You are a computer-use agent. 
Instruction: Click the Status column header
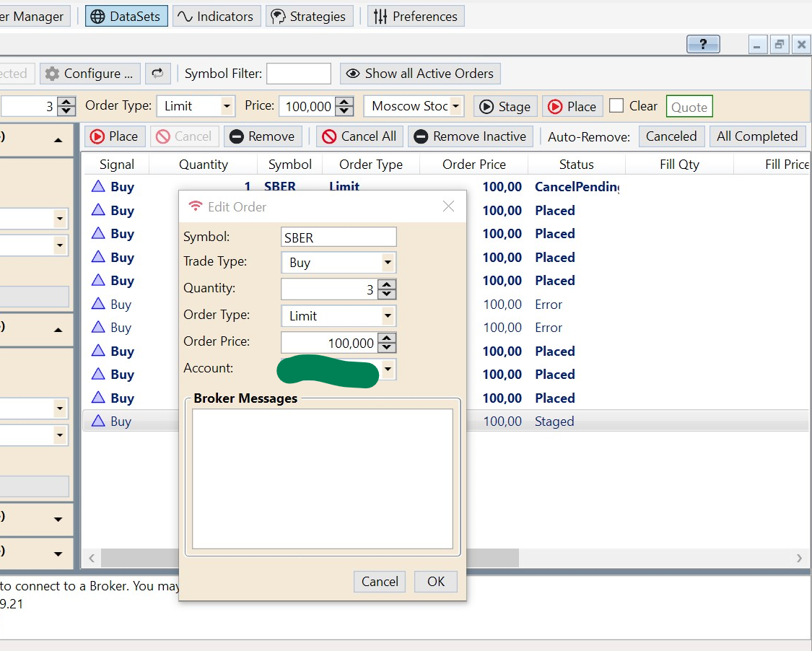click(576, 165)
